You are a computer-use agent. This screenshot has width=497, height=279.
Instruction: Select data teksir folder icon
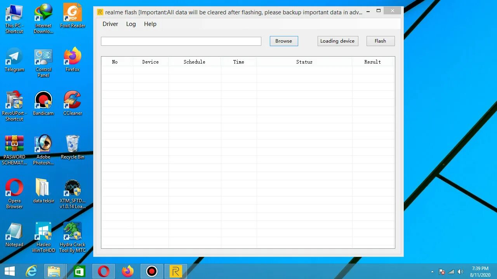[43, 191]
